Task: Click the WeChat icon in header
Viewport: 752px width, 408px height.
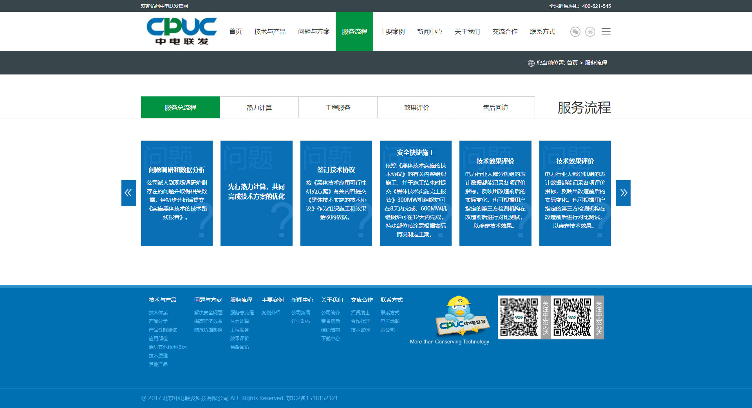Action: tap(575, 32)
